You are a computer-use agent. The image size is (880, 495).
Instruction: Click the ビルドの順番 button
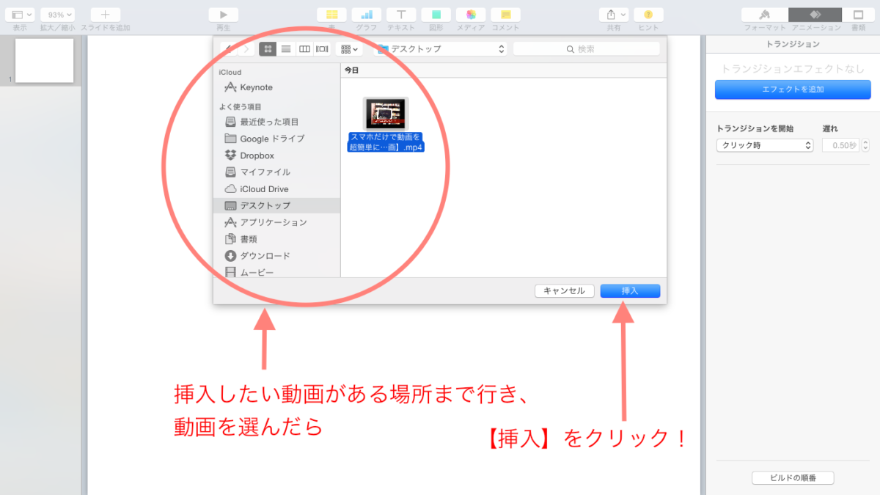793,478
